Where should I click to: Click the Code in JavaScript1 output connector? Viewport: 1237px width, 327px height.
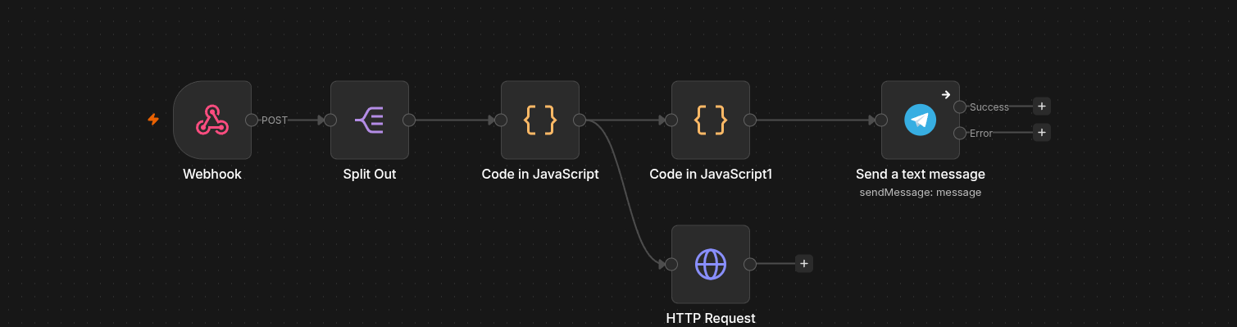[x=750, y=120]
